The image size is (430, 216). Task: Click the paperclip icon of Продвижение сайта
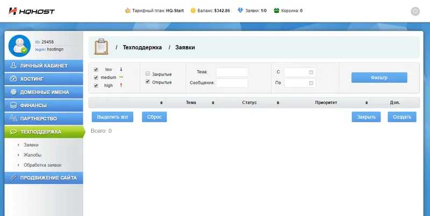pos(13,177)
